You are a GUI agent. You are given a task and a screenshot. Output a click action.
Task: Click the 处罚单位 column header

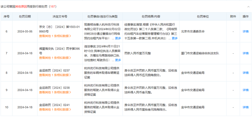pyautogui.click(x=203, y=16)
